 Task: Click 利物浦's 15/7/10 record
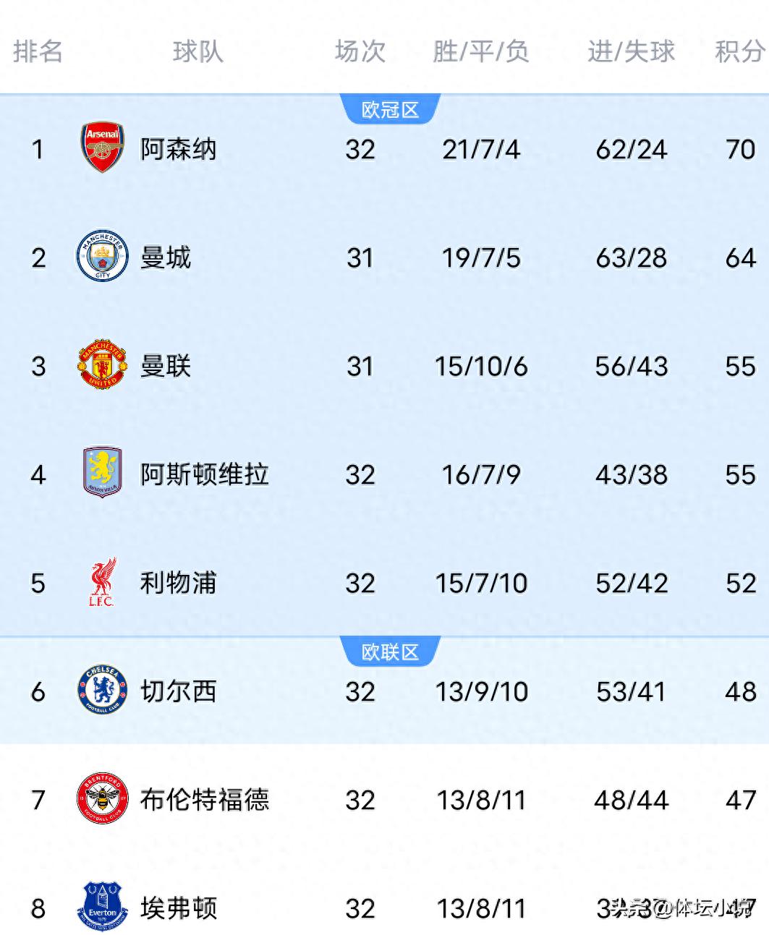coord(481,584)
